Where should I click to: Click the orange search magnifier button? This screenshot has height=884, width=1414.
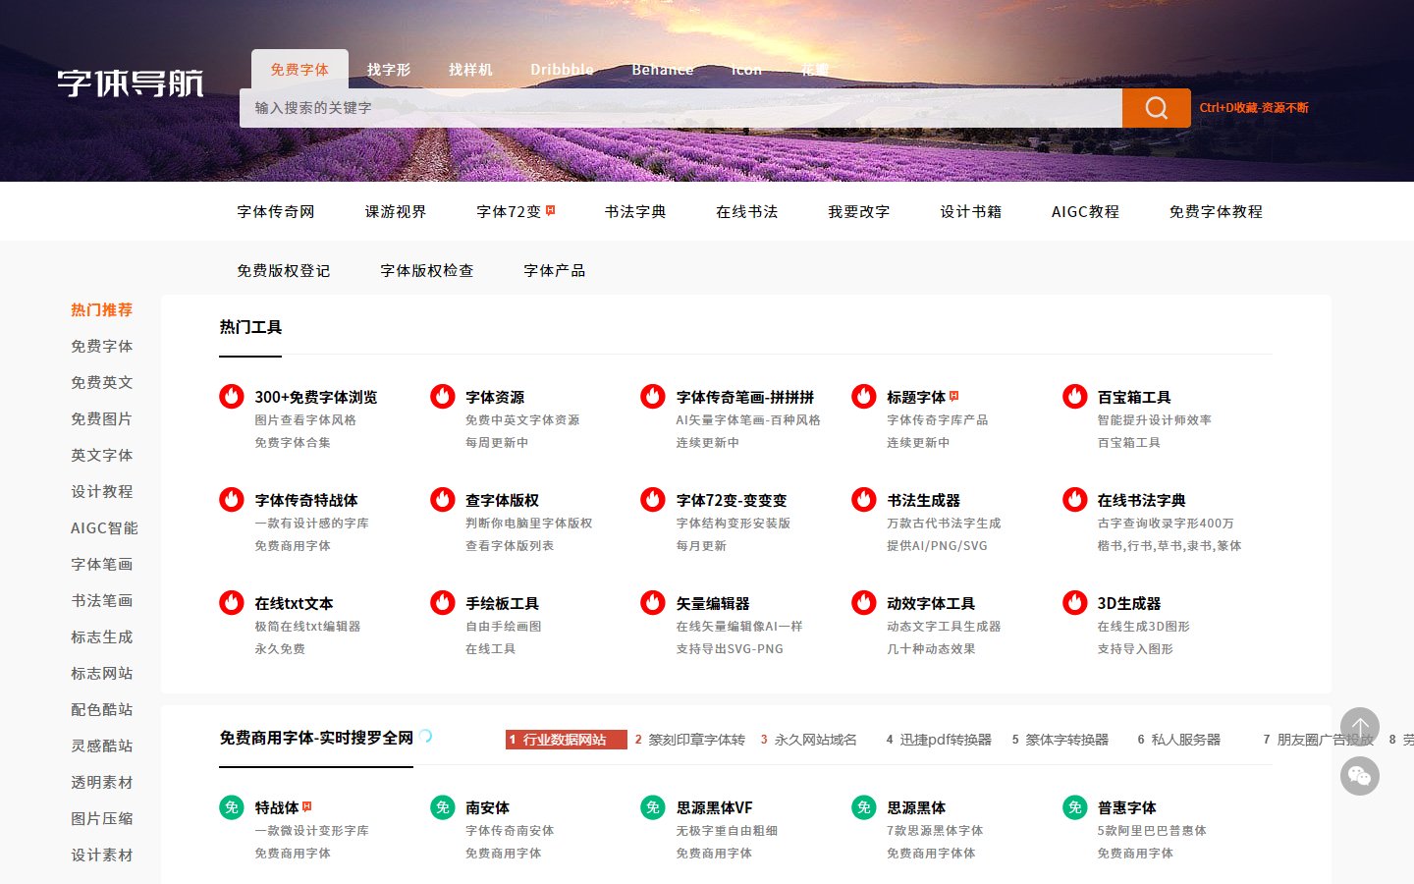click(x=1157, y=108)
